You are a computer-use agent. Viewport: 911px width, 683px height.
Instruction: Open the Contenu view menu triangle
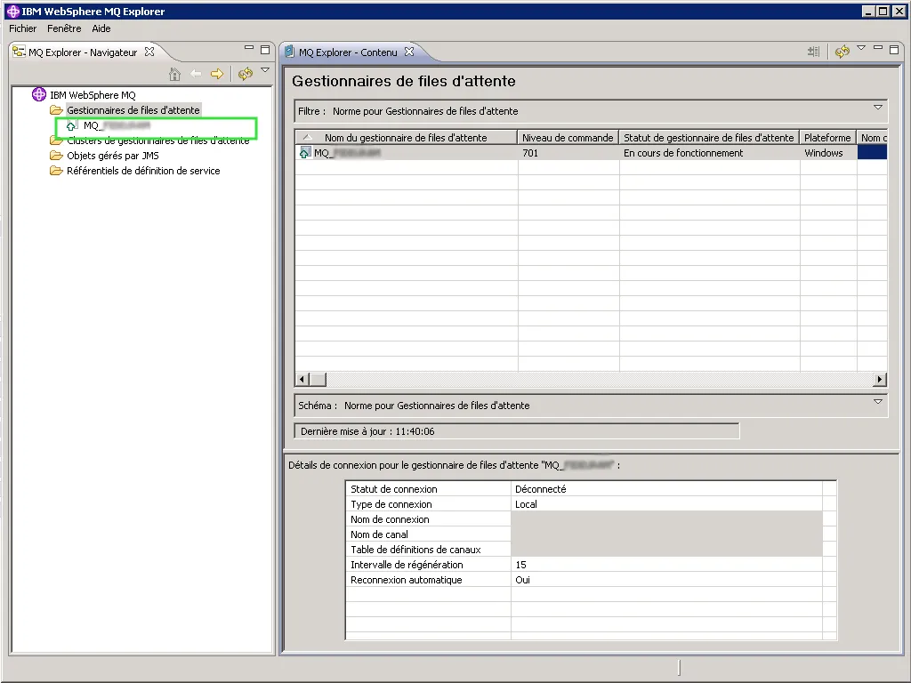[x=861, y=49]
